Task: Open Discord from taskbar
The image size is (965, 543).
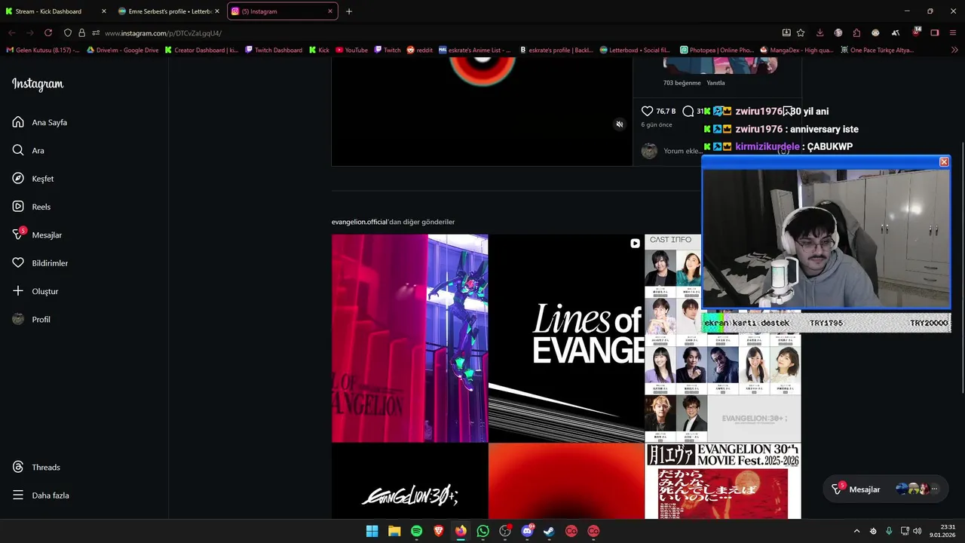Action: coord(527,531)
